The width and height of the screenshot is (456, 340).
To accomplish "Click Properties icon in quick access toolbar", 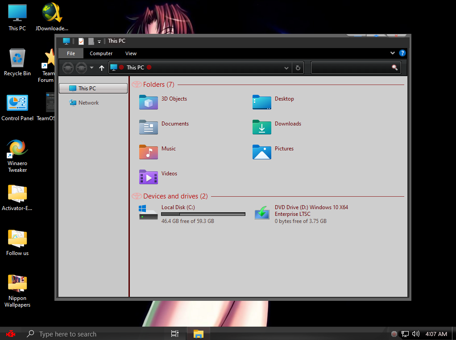I will 81,41.
